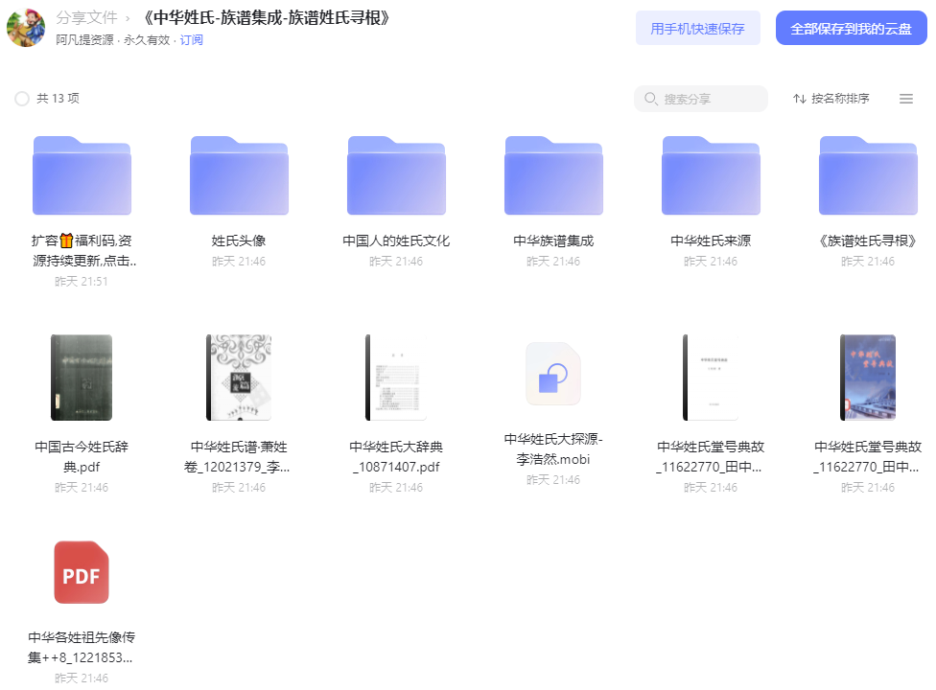Open the 按名称排序 sort dropdown
The image size is (936, 690).
click(x=831, y=99)
